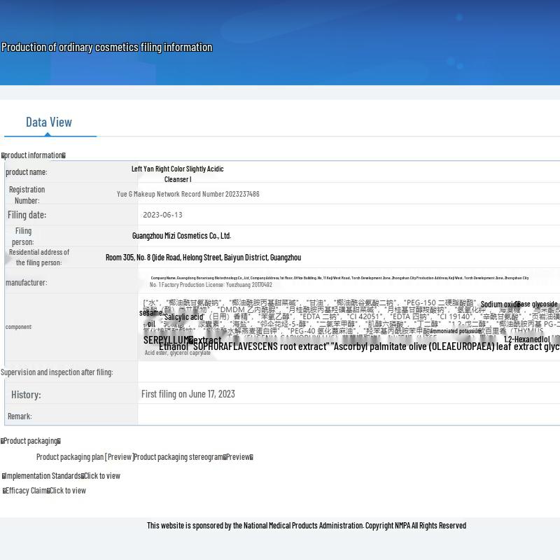Click the history entry 'First filing on June 17, 2023'
This screenshot has height=560, width=560.
188,394
